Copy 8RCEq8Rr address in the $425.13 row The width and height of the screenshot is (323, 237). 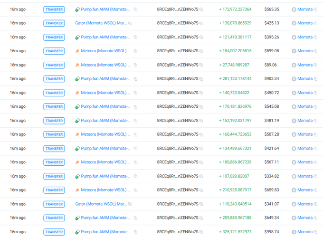201,23
